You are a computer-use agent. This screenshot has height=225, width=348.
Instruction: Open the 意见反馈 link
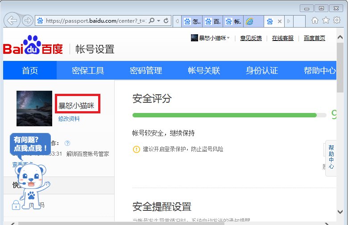click(x=251, y=38)
